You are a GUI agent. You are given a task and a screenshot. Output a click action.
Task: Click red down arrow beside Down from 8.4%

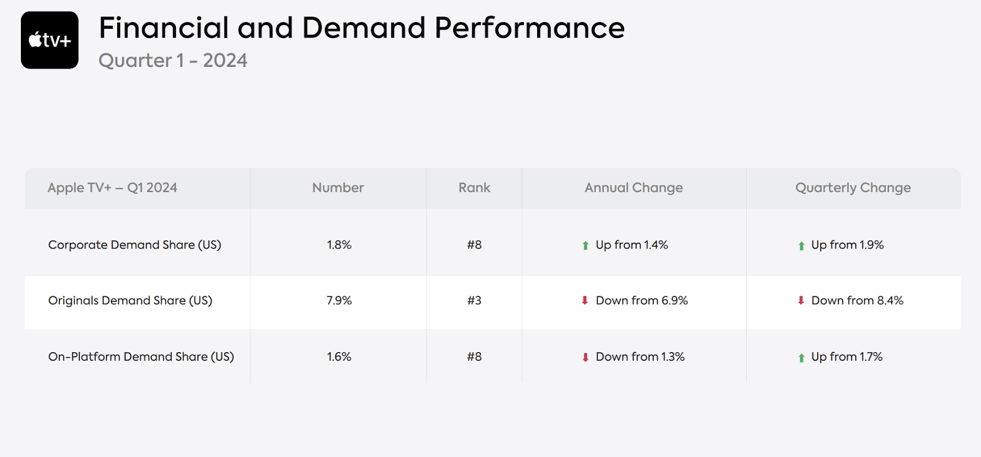(x=801, y=301)
